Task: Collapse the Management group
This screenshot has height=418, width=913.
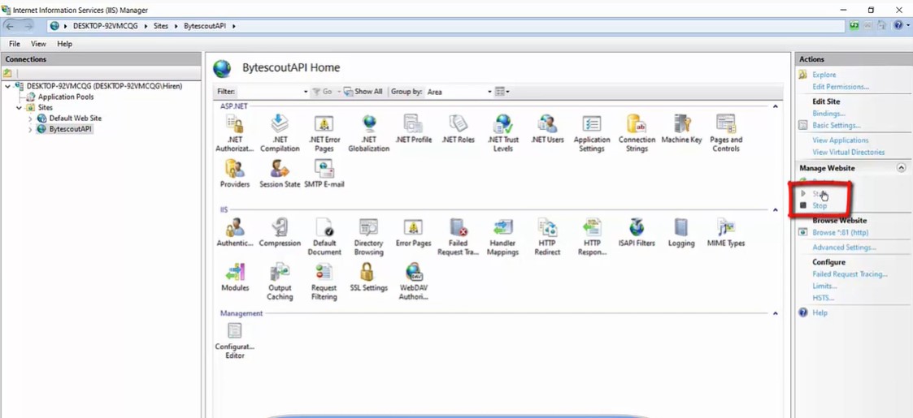Action: (775, 313)
